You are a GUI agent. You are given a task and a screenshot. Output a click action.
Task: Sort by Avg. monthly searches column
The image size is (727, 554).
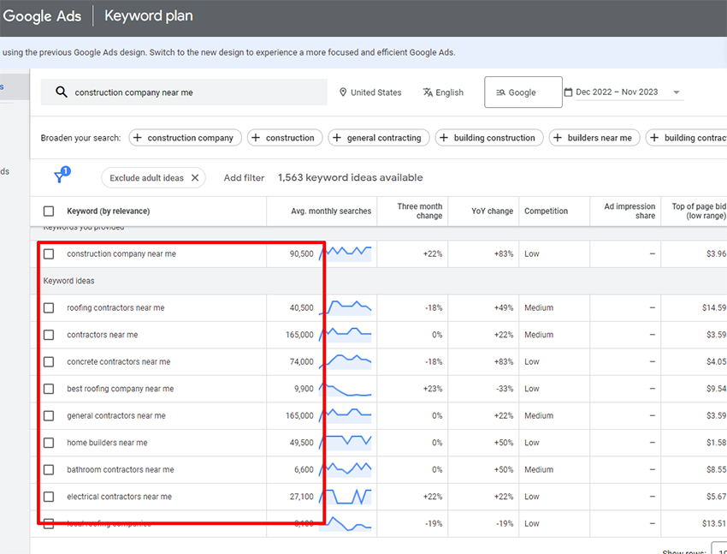[x=331, y=211]
